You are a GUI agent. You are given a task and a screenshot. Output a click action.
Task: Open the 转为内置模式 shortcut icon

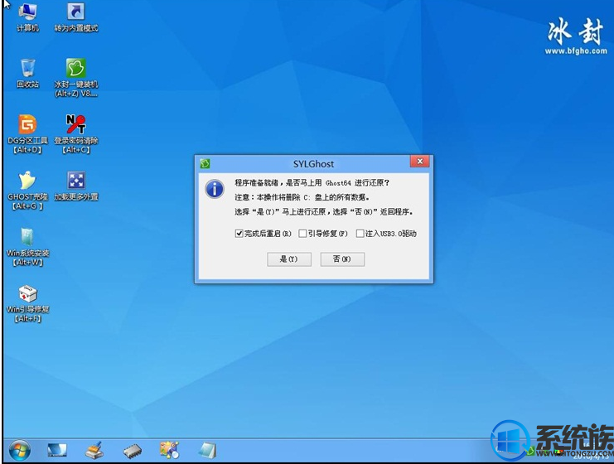(76, 17)
